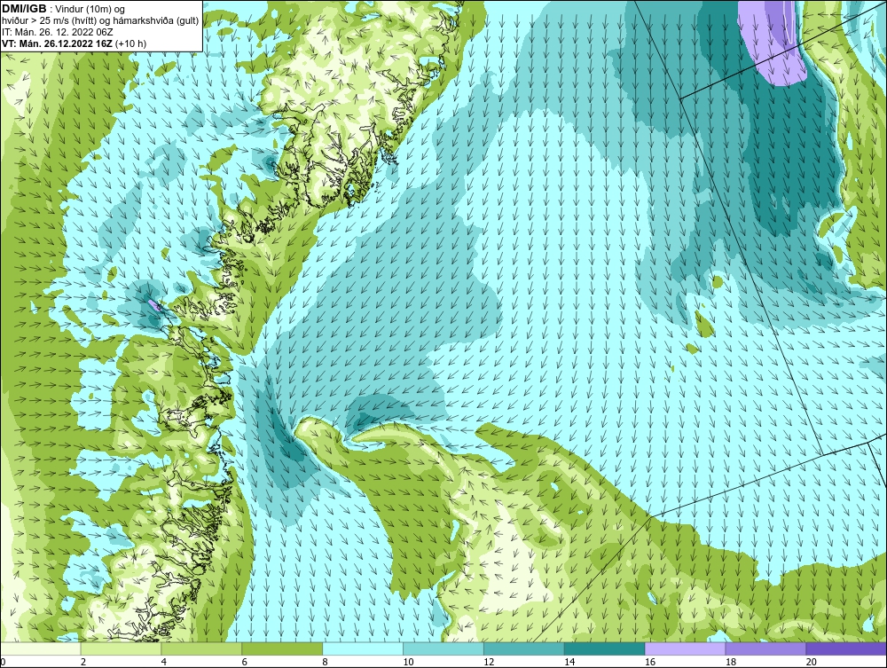Screen dimensions: 887x668
Task: Click the legend value '0'
Action: point(3,662)
